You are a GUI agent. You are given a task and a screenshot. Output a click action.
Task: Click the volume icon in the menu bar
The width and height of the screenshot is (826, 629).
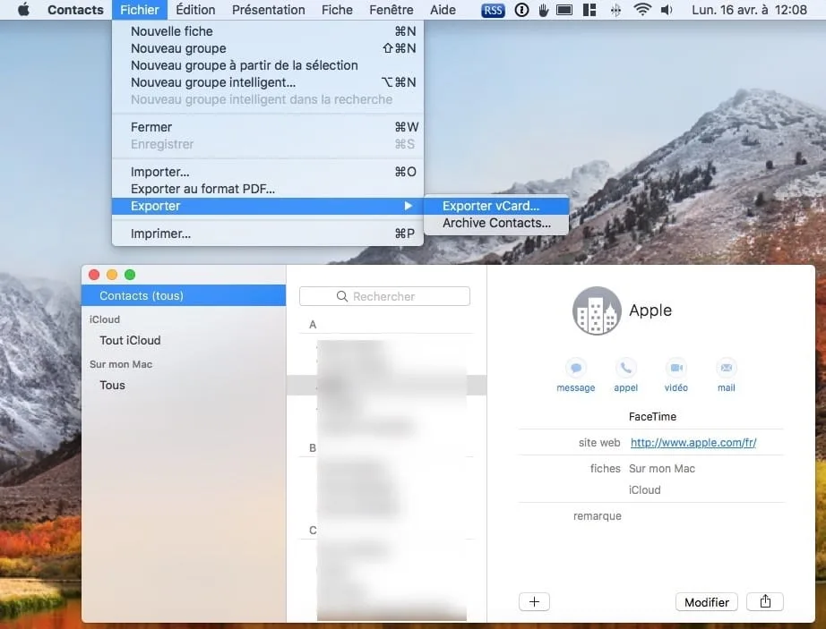coord(667,10)
